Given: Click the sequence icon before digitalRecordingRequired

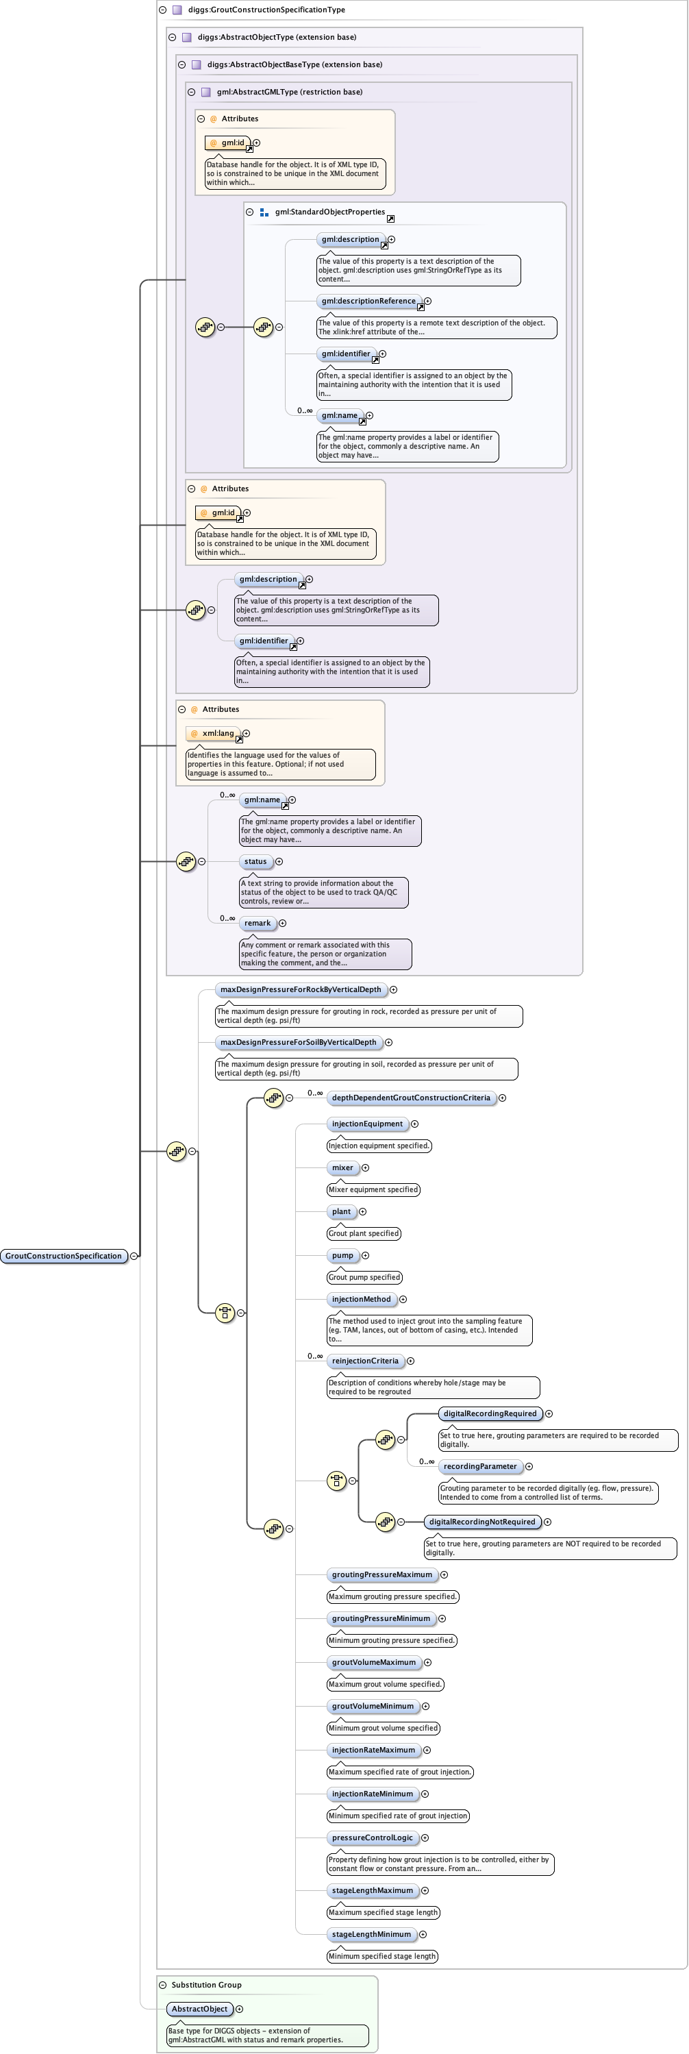Looking at the screenshot, I should (x=385, y=1439).
